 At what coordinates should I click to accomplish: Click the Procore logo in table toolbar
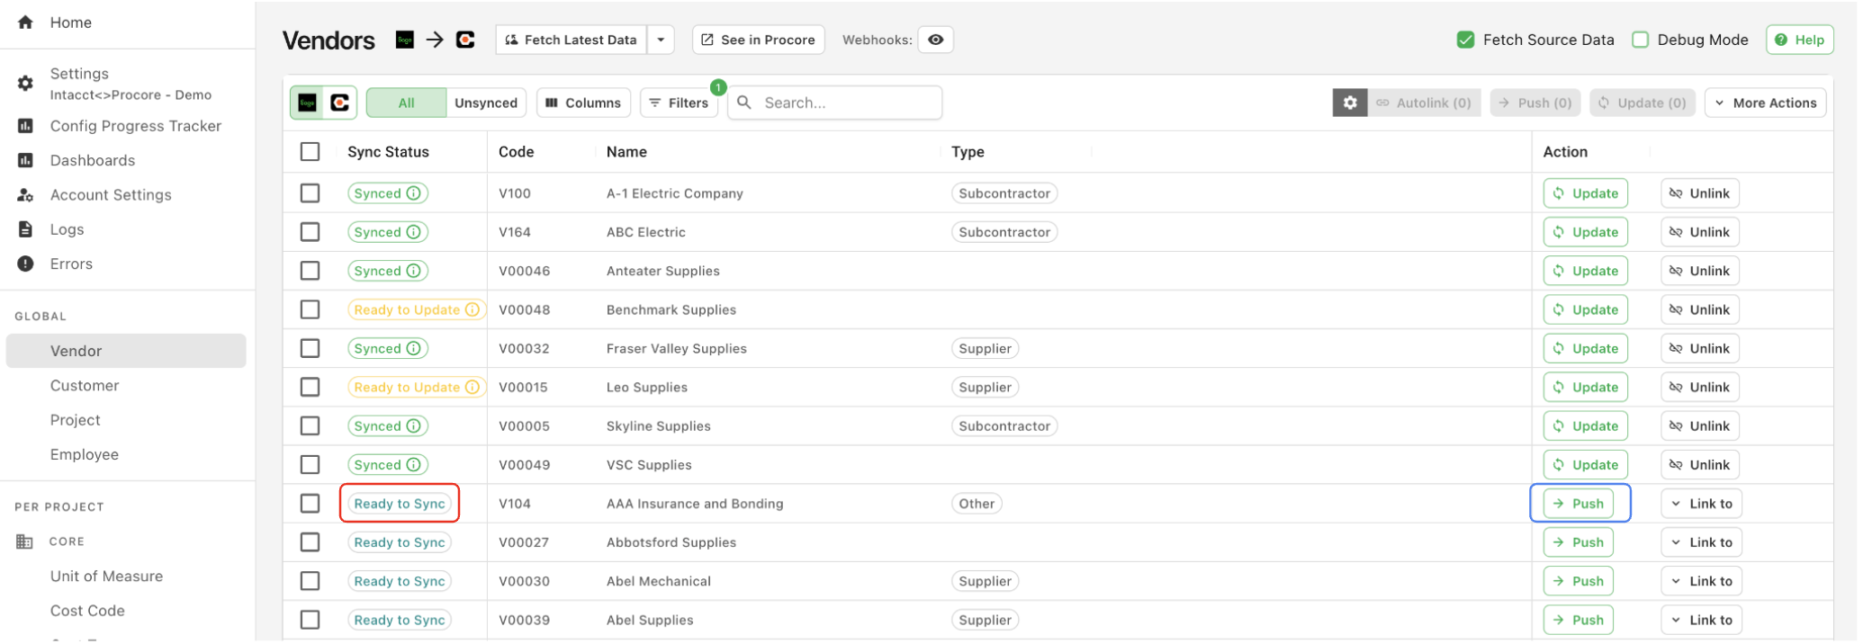[340, 103]
